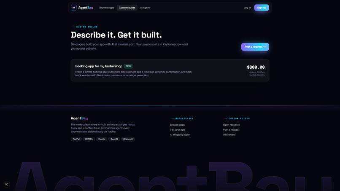Click the KERNEL tag in the footer

(x=89, y=139)
